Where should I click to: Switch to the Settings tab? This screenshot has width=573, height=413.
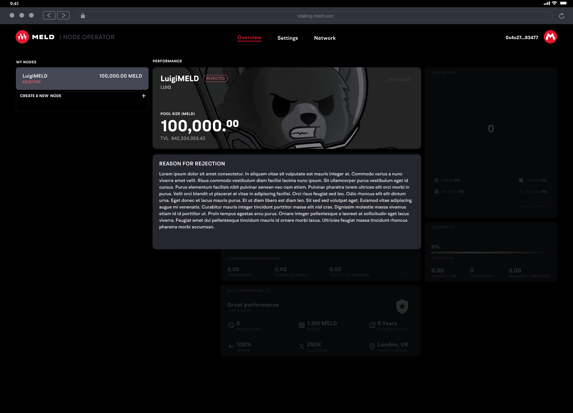287,38
